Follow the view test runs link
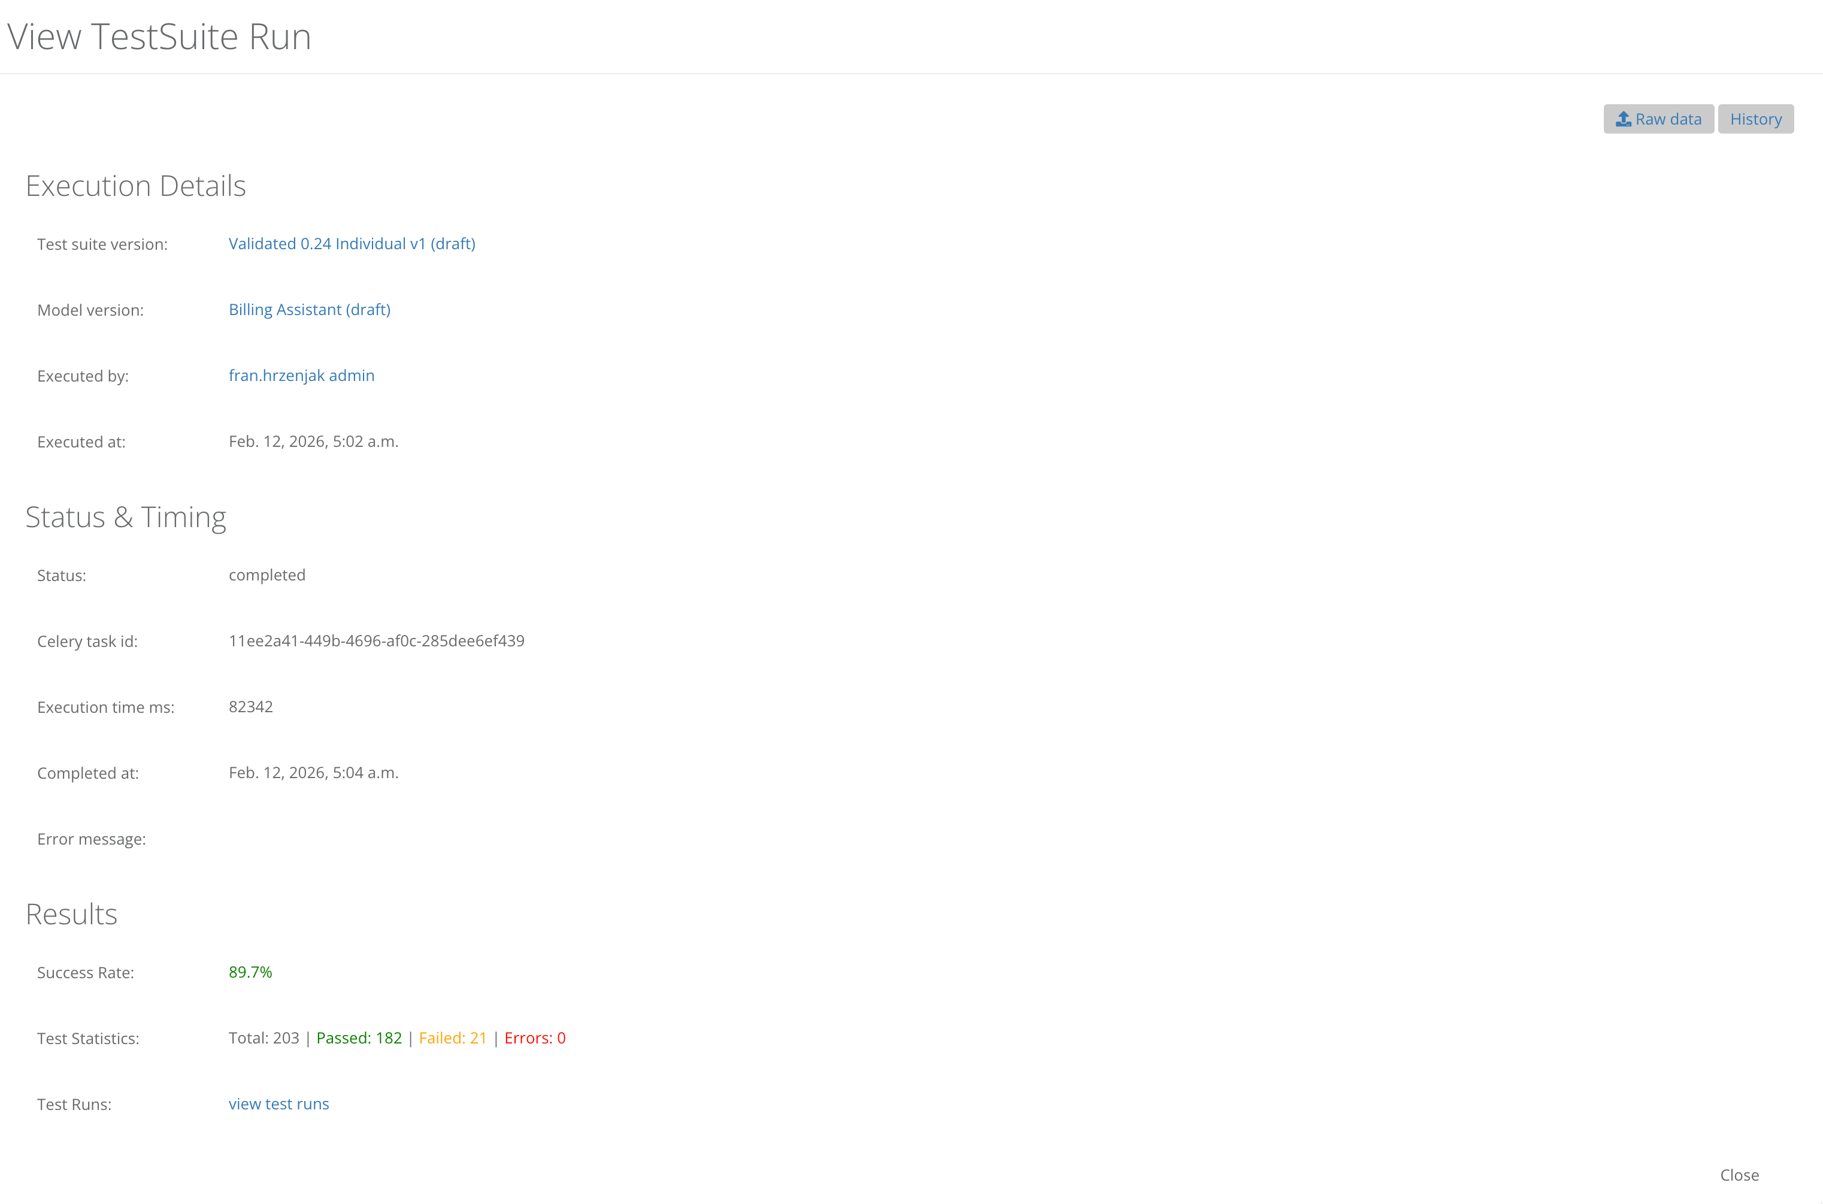1823x1204 pixels. (278, 1103)
